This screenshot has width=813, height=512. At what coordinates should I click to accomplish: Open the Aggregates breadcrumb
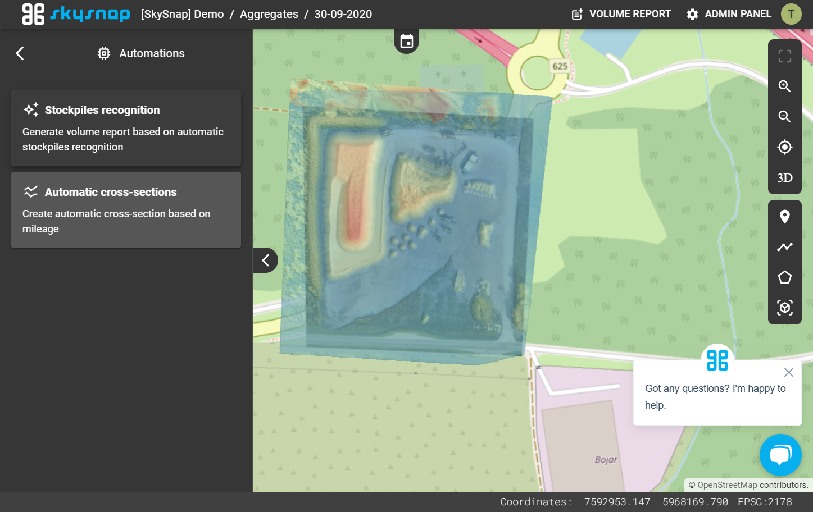pos(269,14)
